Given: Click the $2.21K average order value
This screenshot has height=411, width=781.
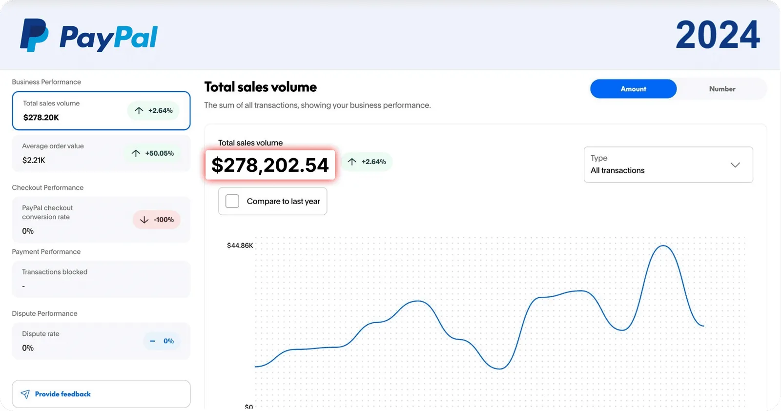Looking at the screenshot, I should click(34, 160).
